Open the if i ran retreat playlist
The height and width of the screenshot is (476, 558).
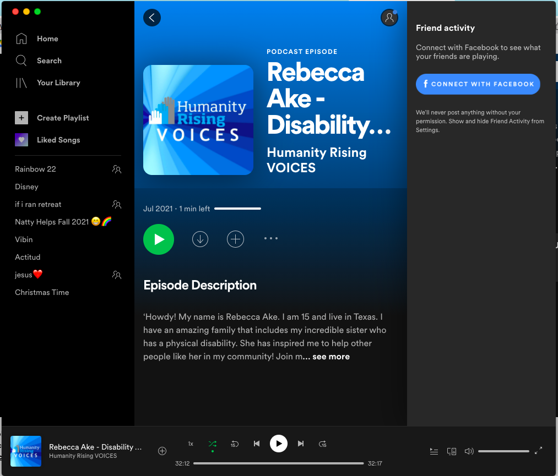(38, 204)
